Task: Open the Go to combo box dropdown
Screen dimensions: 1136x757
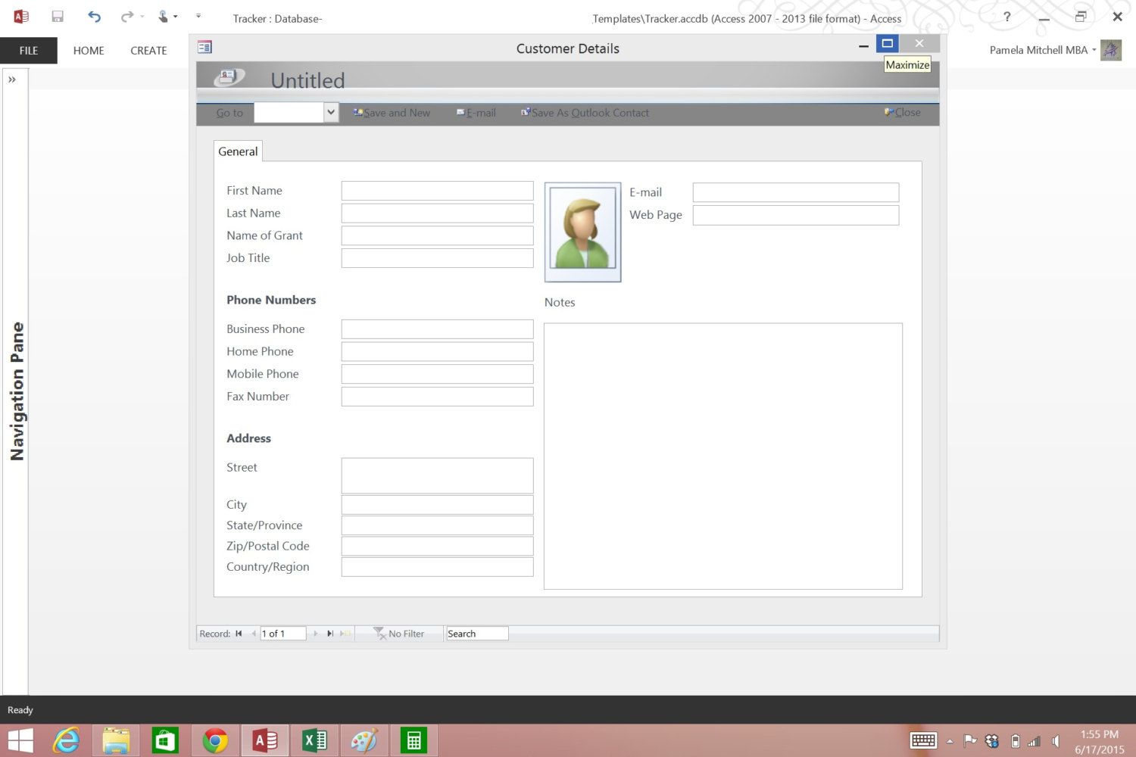Action: click(x=330, y=112)
